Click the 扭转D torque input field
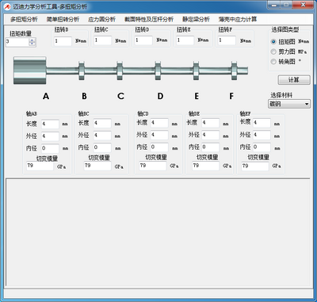 tap(143, 40)
